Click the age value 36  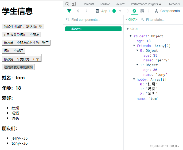coord(155,70)
